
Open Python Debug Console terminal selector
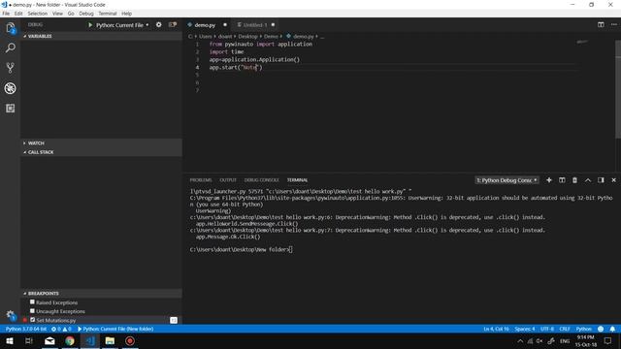(507, 180)
